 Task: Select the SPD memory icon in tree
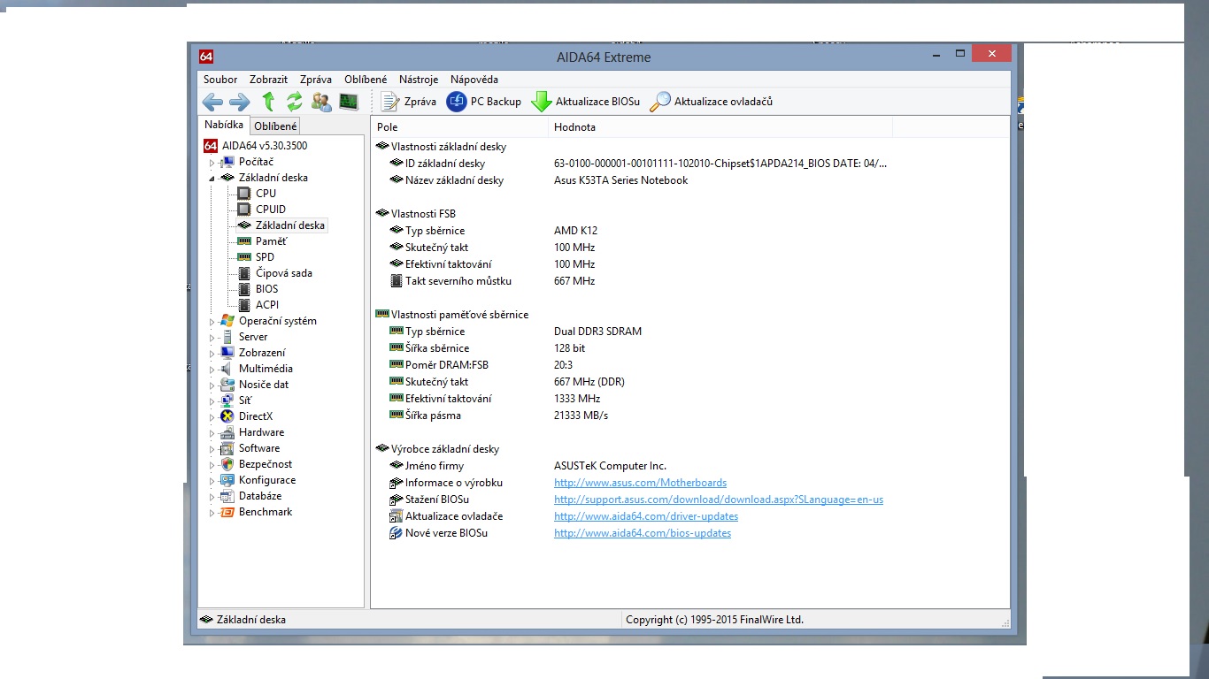[x=244, y=257]
